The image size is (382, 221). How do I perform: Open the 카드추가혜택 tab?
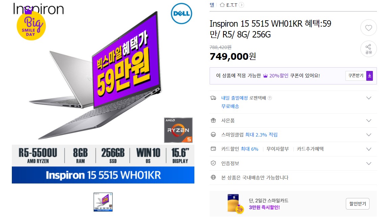(310, 149)
